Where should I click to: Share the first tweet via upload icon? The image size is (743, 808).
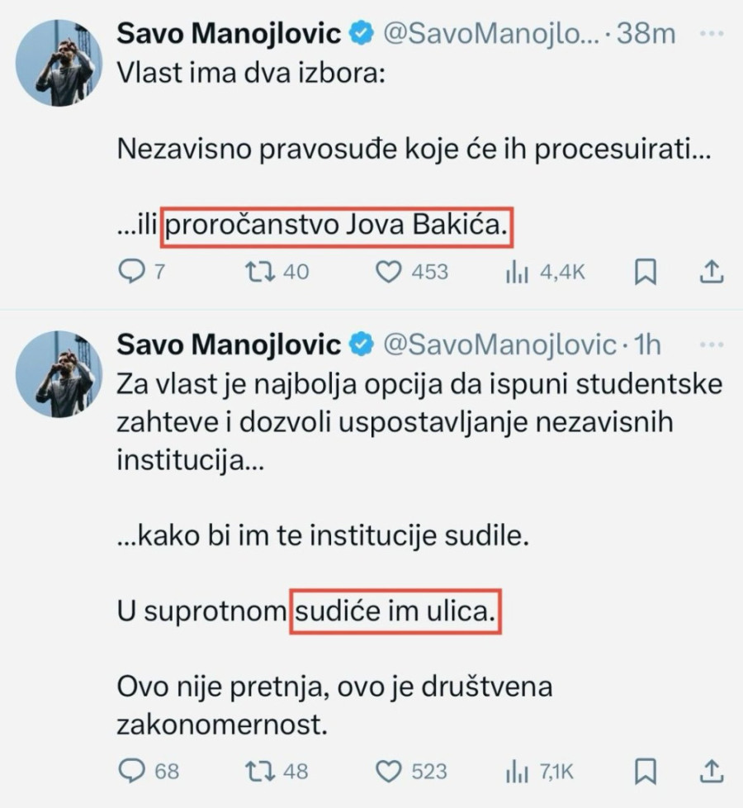click(712, 271)
